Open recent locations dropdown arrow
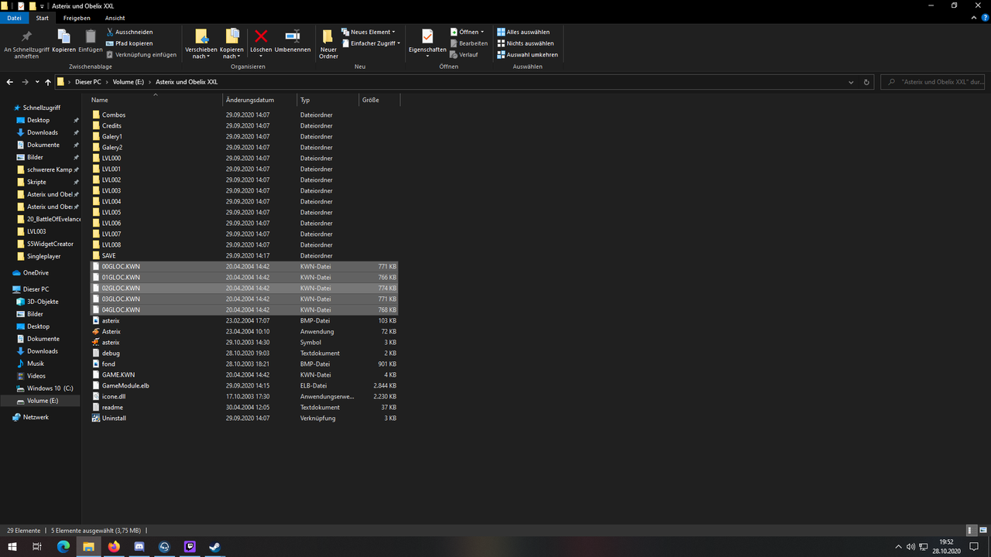 [x=36, y=82]
